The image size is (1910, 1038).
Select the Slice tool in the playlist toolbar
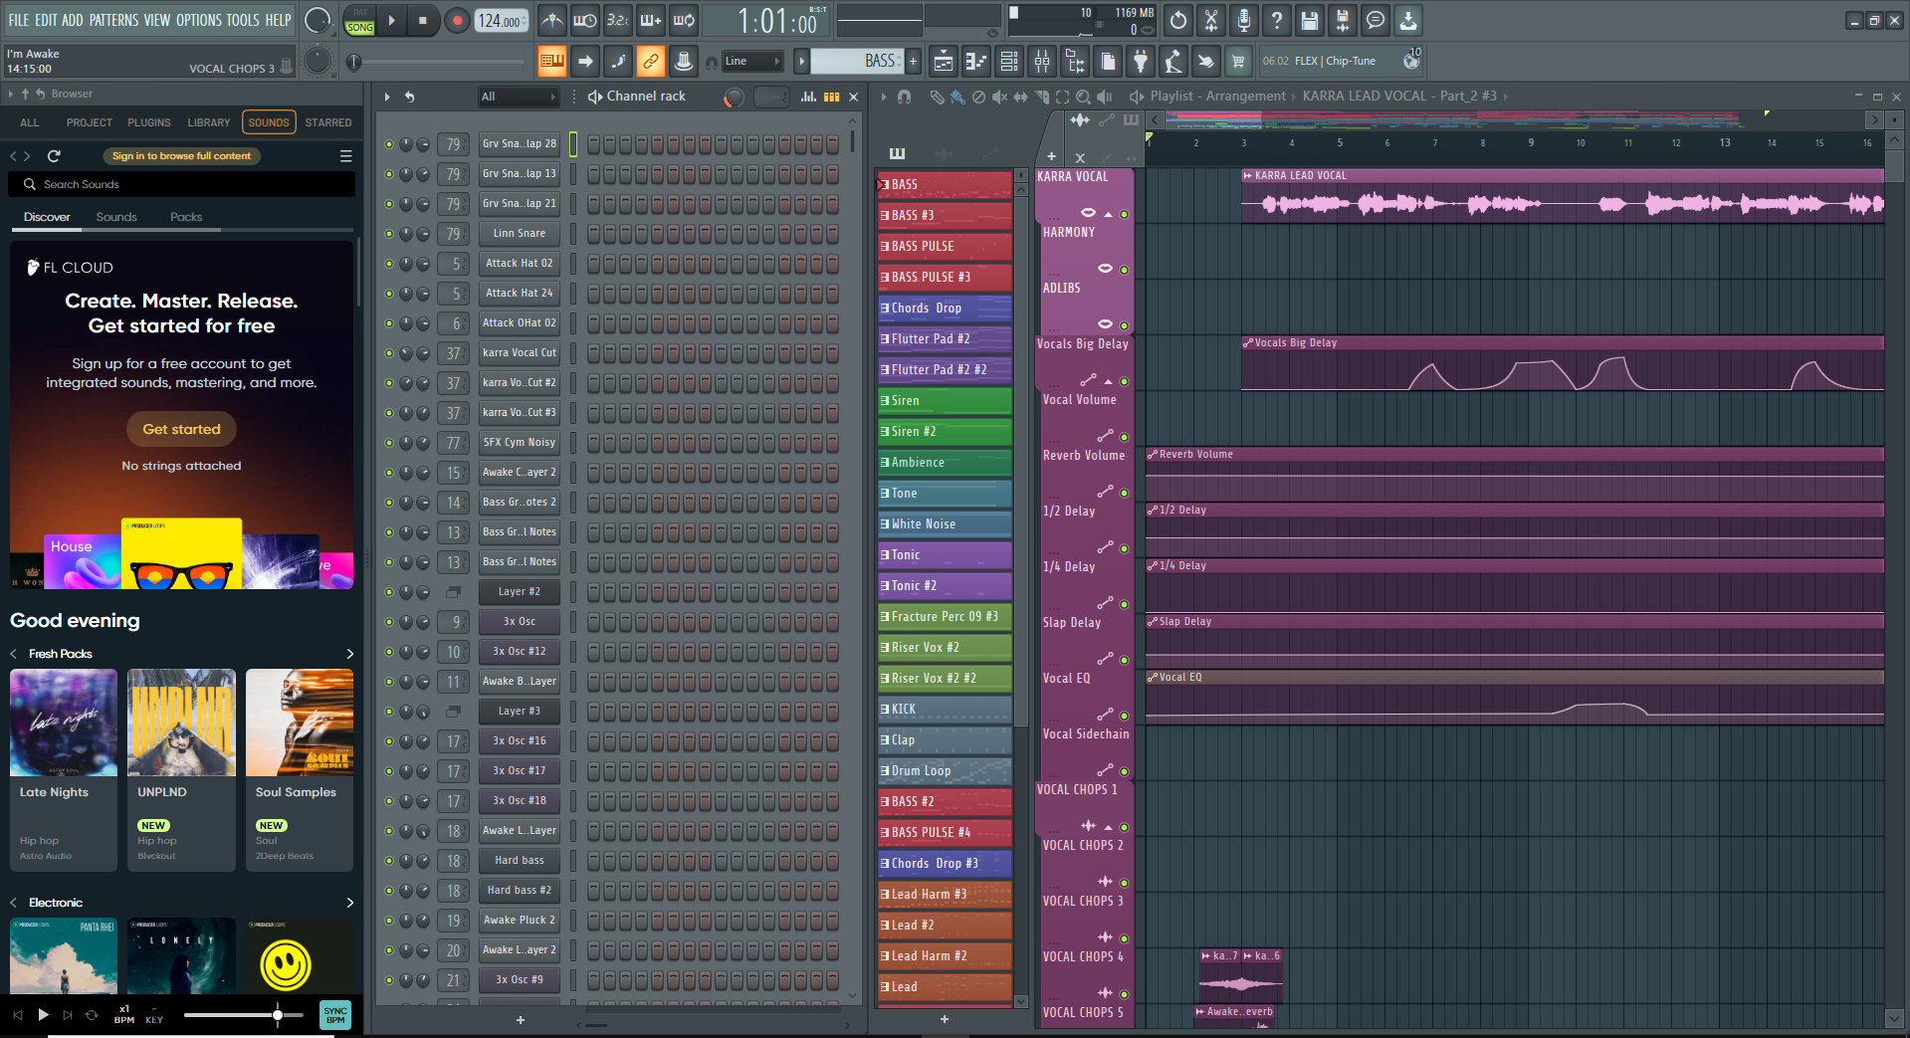pyautogui.click(x=1041, y=97)
